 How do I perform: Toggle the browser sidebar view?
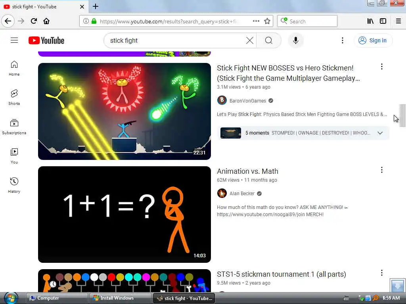point(383,21)
